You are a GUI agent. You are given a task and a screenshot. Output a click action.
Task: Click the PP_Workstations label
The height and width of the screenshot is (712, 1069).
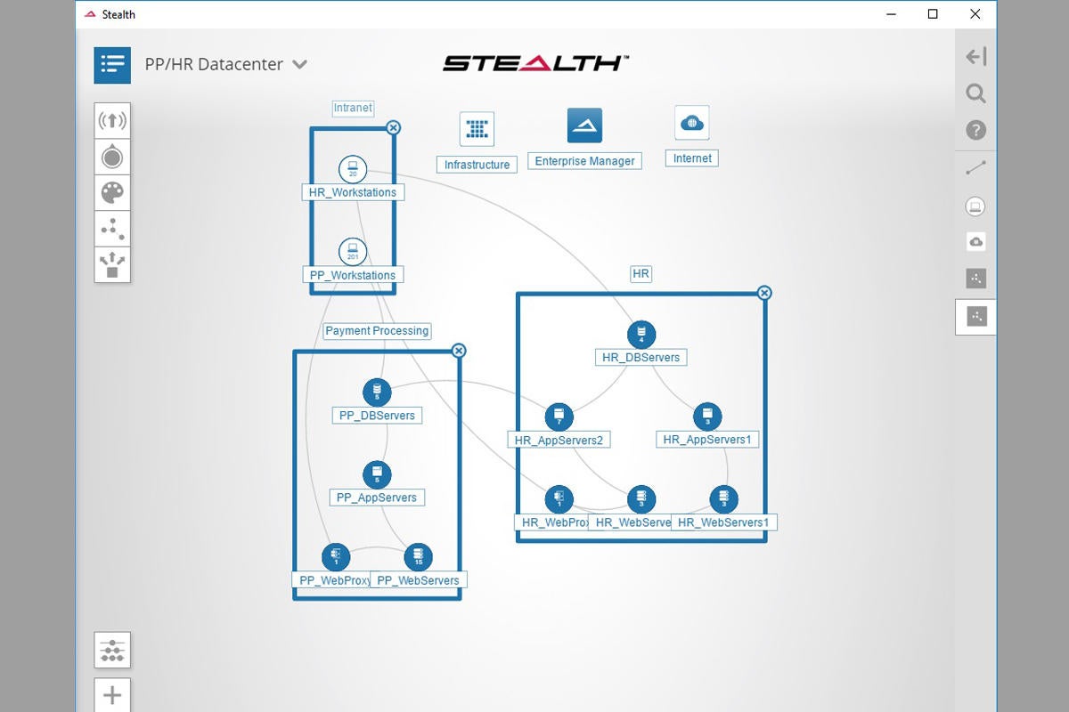click(353, 275)
